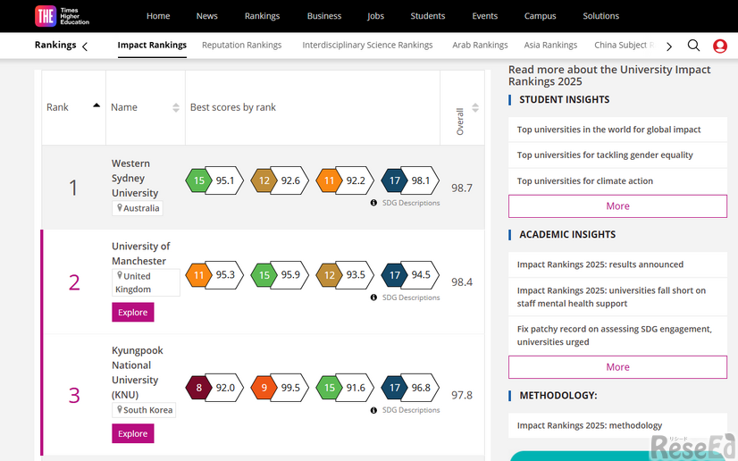The image size is (738, 461).
Task: Explore Kyungpook National University
Action: tap(133, 433)
